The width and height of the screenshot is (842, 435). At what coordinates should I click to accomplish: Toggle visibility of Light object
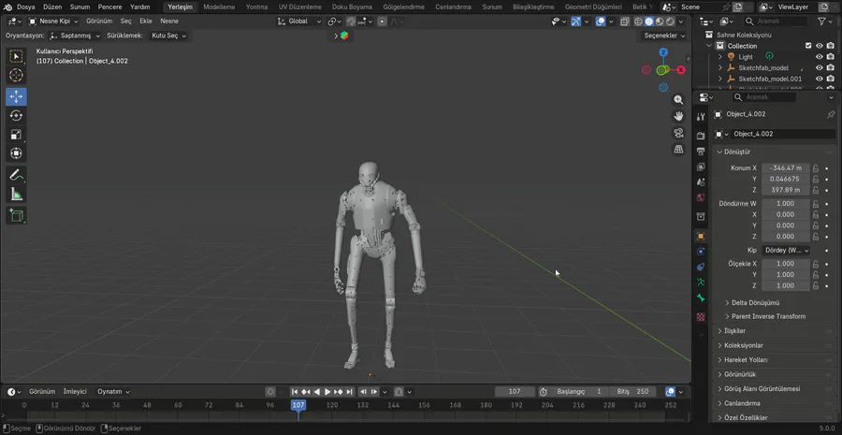click(x=820, y=57)
